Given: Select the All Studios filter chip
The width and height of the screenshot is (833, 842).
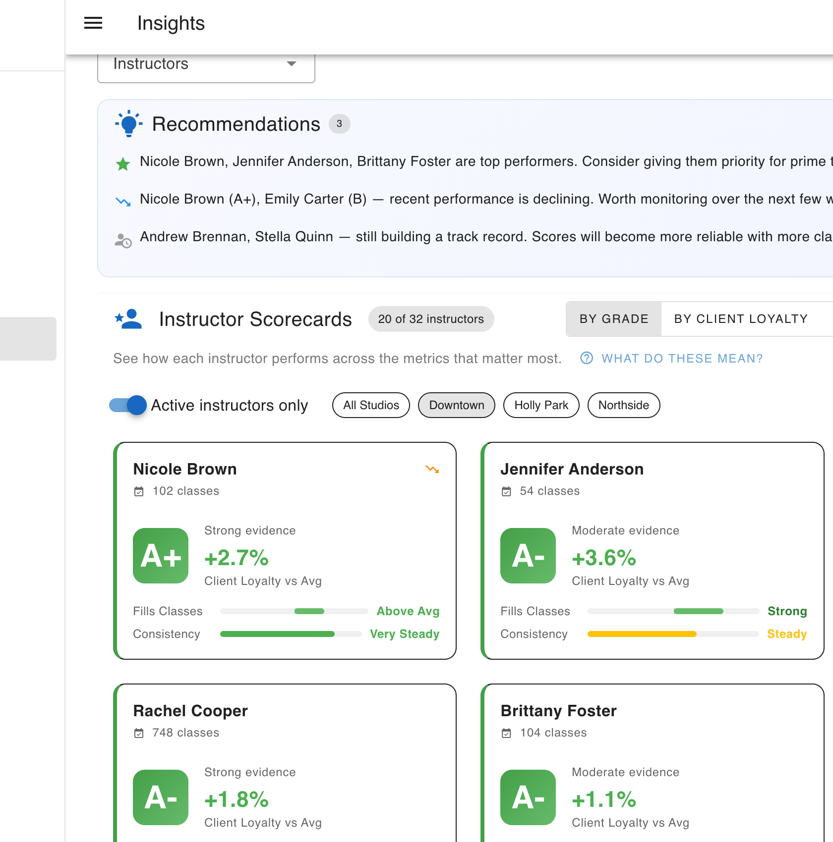Looking at the screenshot, I should pyautogui.click(x=371, y=405).
